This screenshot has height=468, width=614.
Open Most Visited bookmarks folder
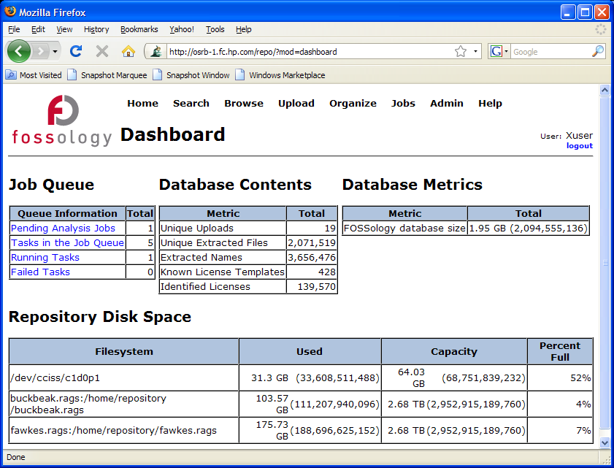pyautogui.click(x=34, y=75)
